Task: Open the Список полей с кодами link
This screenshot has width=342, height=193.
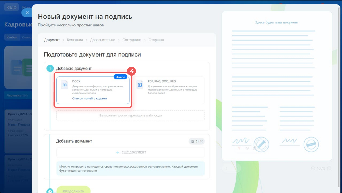Action: pos(90,98)
